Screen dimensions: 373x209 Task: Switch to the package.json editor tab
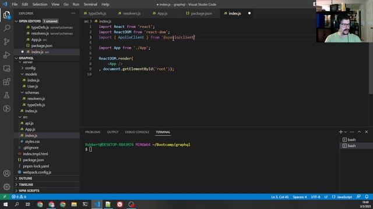(201, 13)
